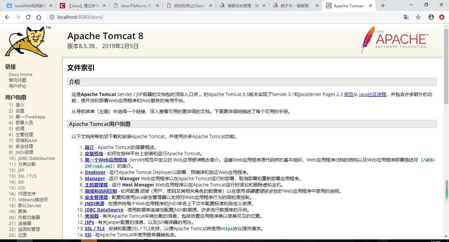
Task: Open sidebar item 1) 简介
Action: (16, 105)
